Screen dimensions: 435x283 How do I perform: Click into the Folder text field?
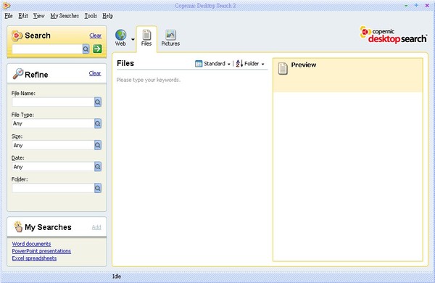pos(53,188)
